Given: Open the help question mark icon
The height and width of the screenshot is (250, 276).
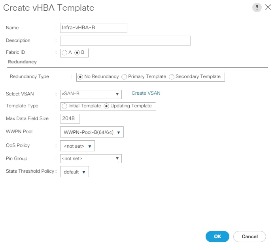Looking at the screenshot, I should [257, 8].
